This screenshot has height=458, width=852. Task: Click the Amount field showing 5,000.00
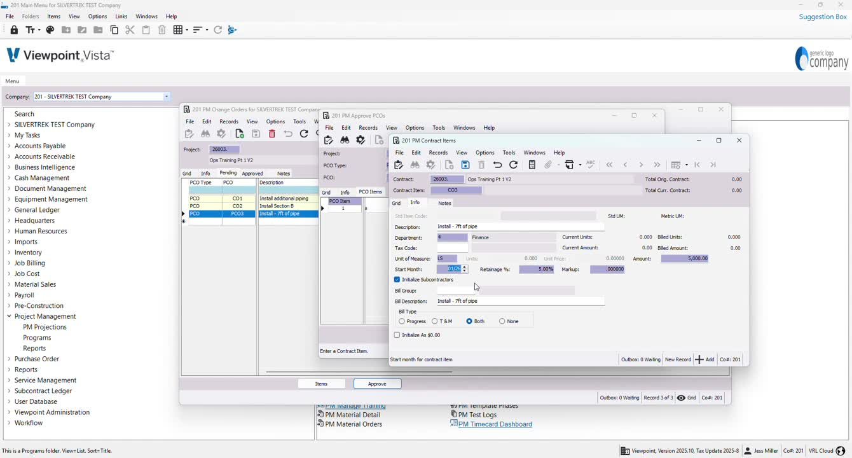tap(685, 259)
